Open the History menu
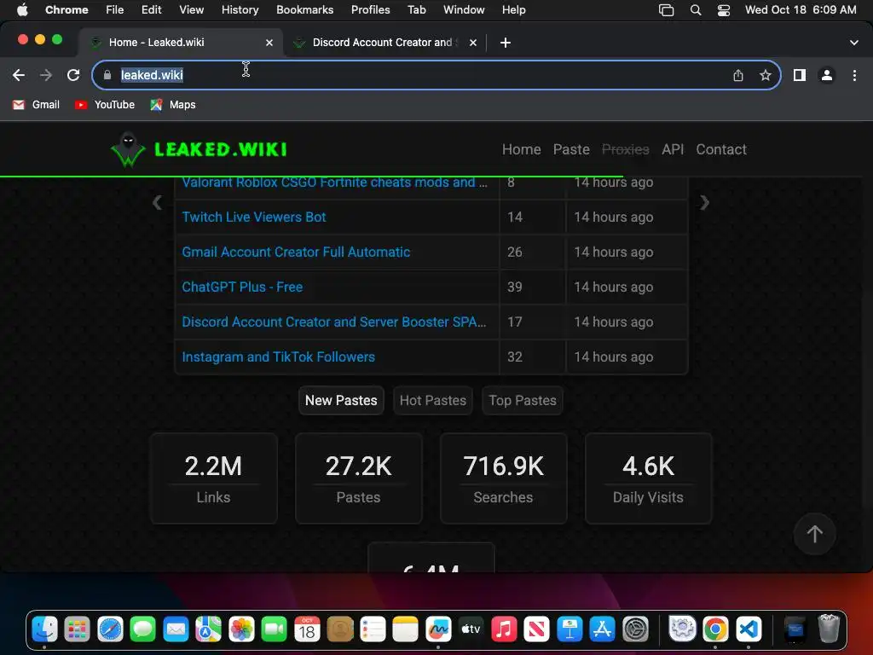Image resolution: width=873 pixels, height=655 pixels. 240,10
